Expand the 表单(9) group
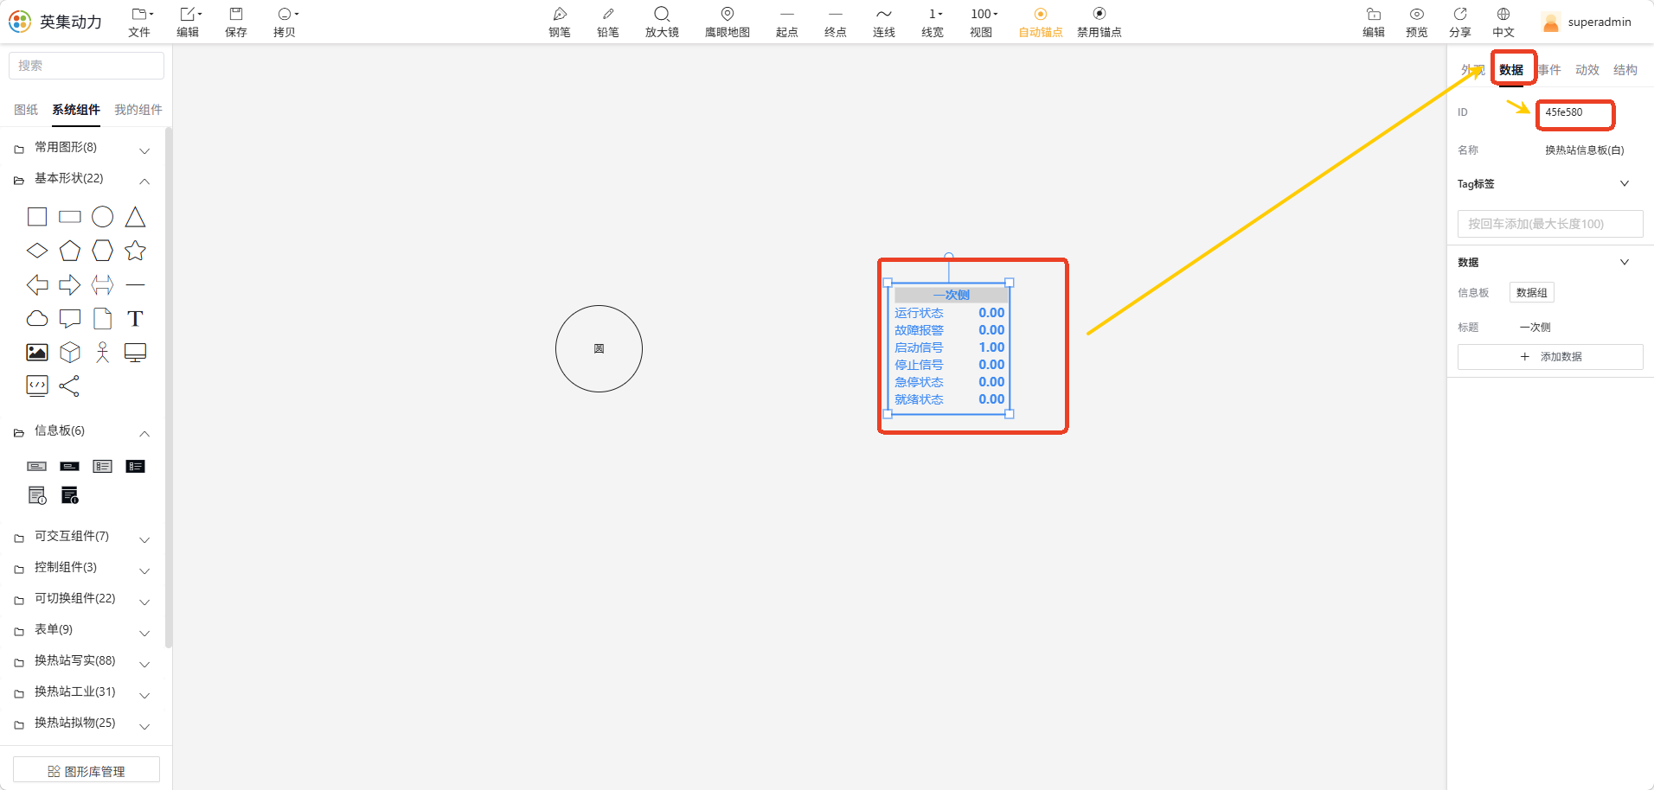 83,630
